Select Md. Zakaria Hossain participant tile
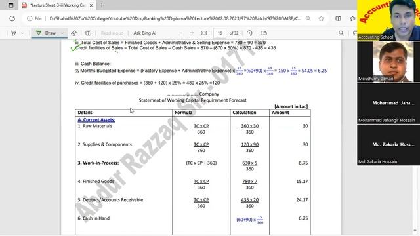420x236 pixels. (388, 145)
